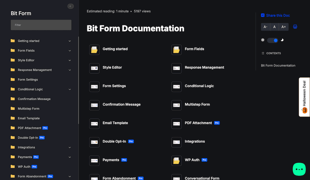
Task: Open the PDF Attachment doc card title
Action: (198, 123)
